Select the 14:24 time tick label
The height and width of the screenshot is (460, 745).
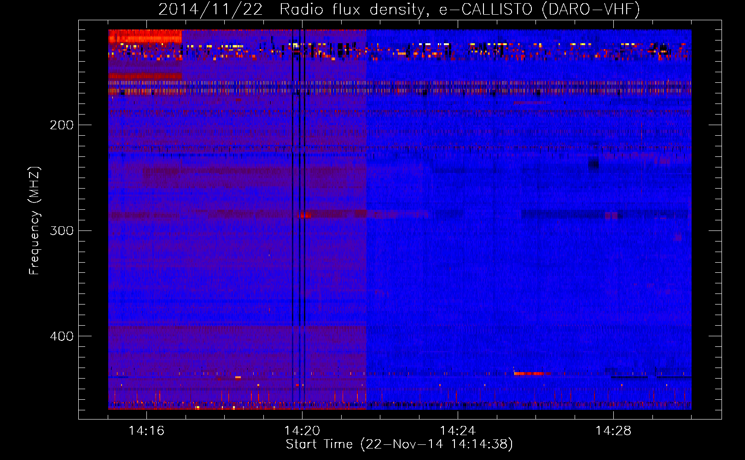coord(458,431)
